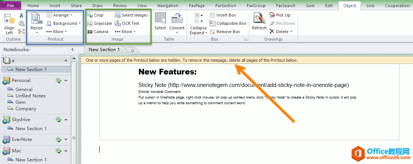
Task: Click Pick Up drawings tool
Action: 280,15
